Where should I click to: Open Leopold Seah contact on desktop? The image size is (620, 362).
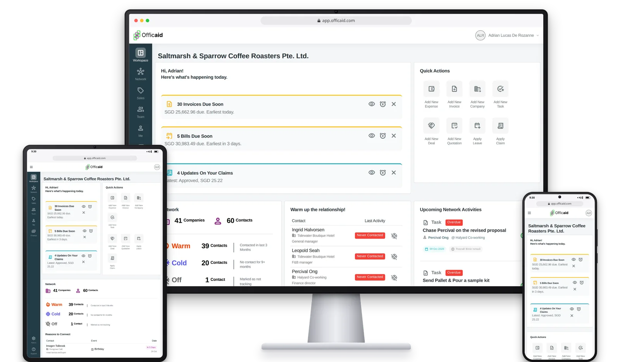tap(306, 251)
